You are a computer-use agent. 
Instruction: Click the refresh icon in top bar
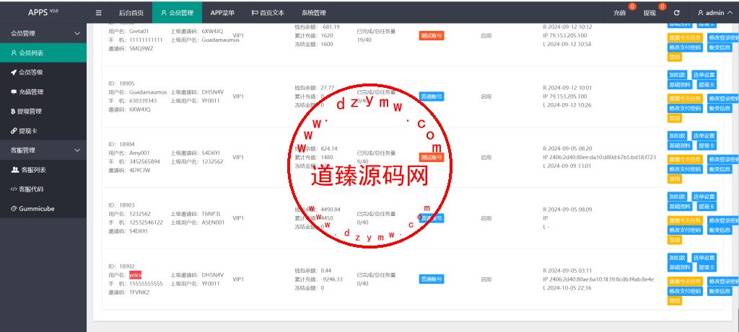(x=677, y=13)
